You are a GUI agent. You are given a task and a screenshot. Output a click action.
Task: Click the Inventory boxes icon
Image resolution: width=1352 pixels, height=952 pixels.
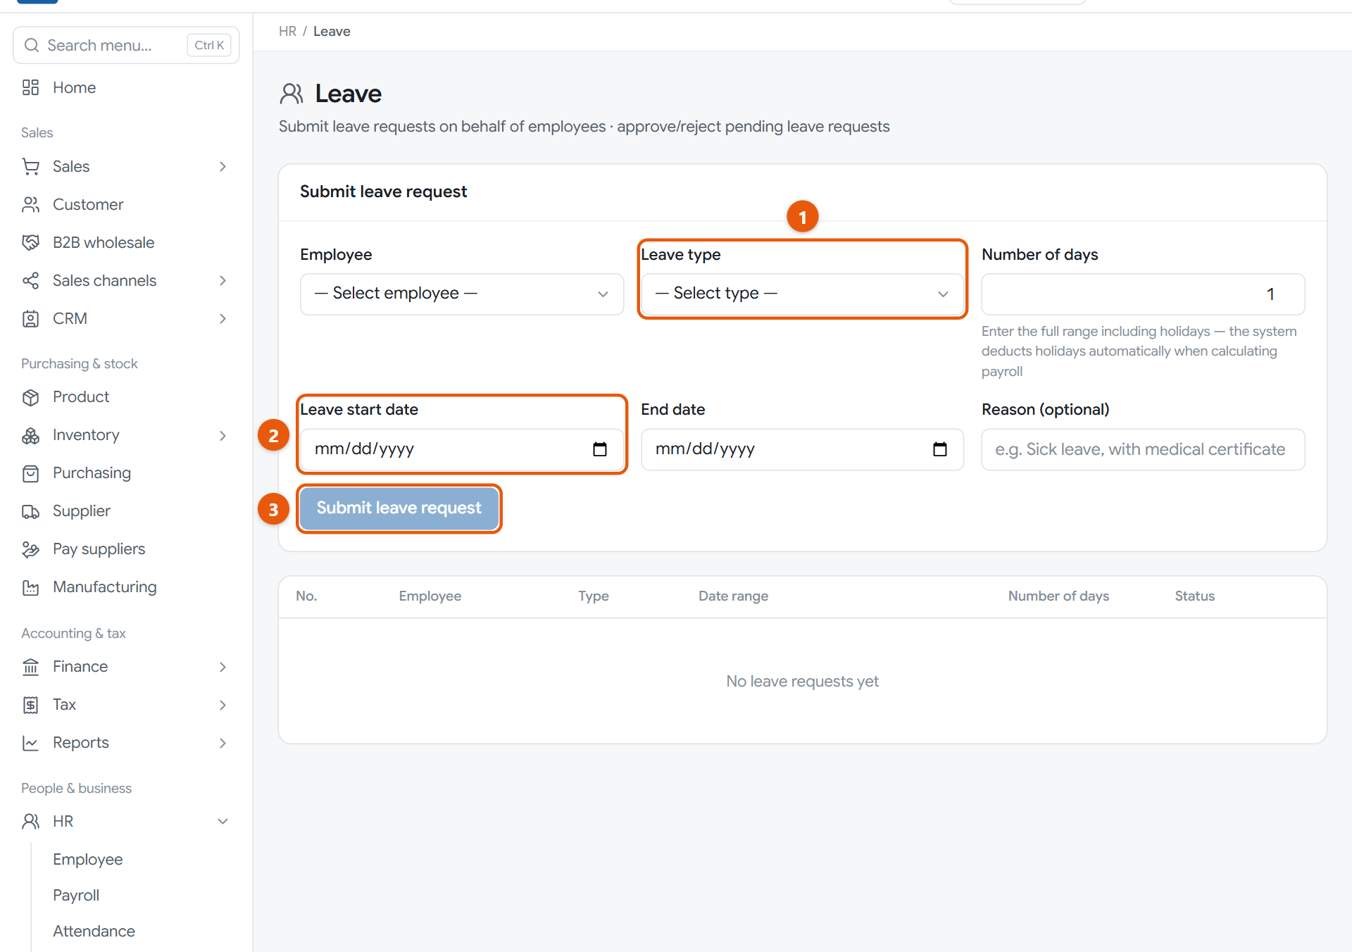click(30, 436)
